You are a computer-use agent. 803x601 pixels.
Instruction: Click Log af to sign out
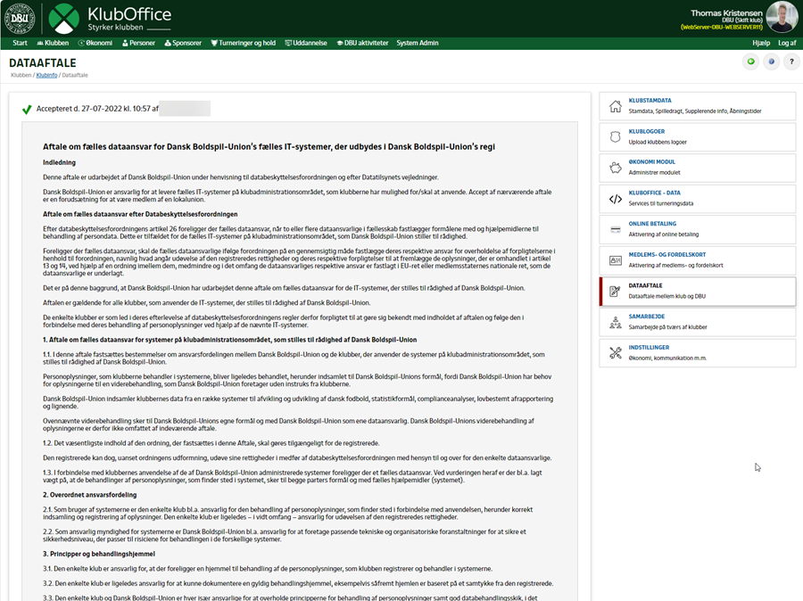coord(787,43)
